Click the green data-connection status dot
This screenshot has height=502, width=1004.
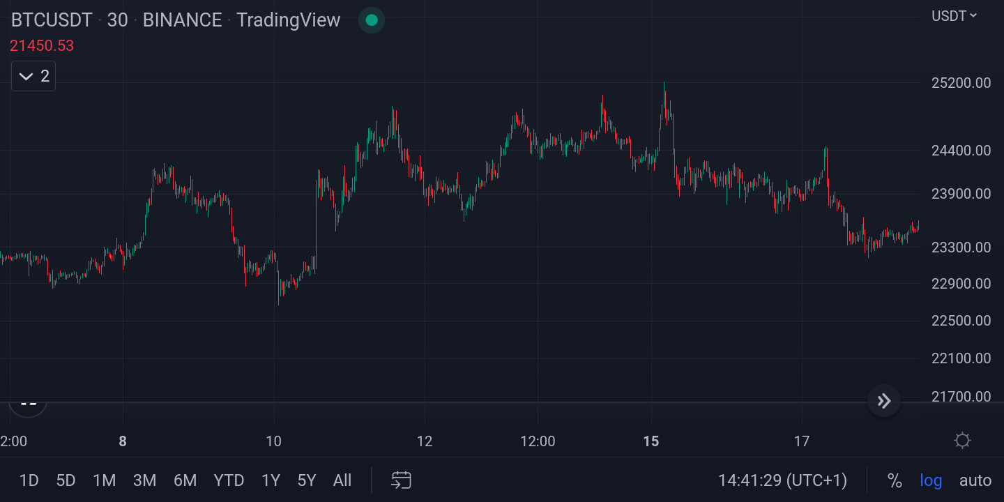pos(371,20)
